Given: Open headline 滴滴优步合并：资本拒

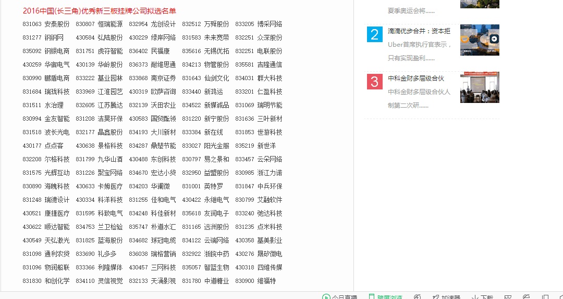Looking at the screenshot, I should tap(419, 31).
